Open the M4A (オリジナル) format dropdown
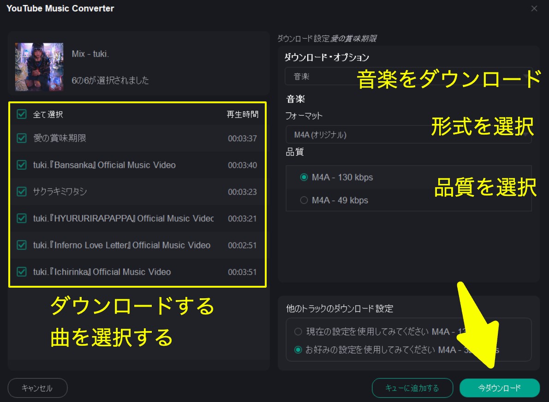 pos(408,135)
